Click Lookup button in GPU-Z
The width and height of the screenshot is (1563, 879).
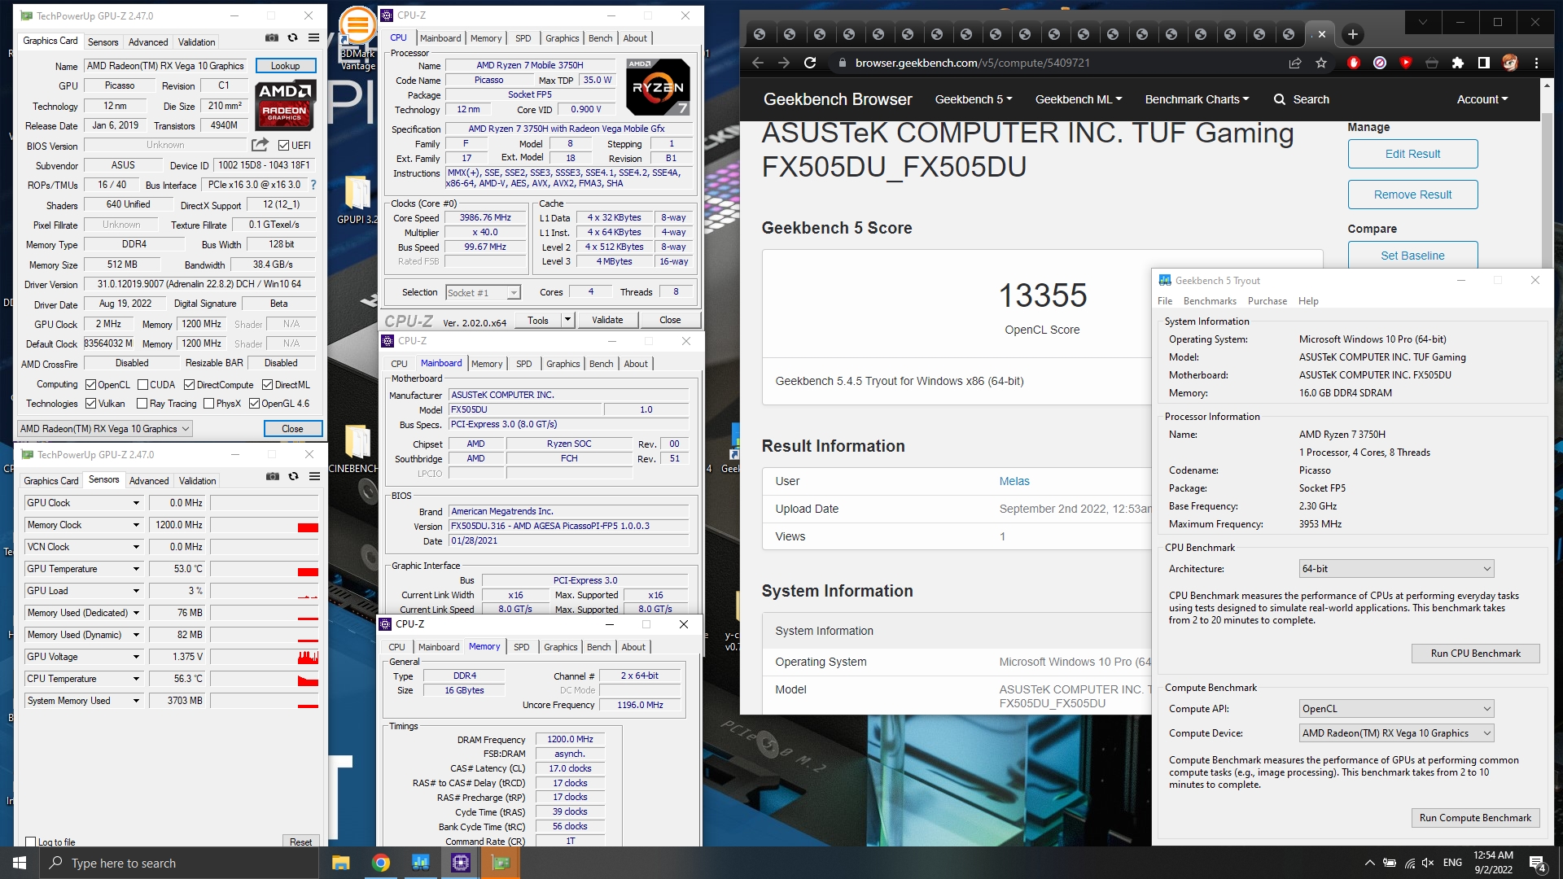coord(286,66)
